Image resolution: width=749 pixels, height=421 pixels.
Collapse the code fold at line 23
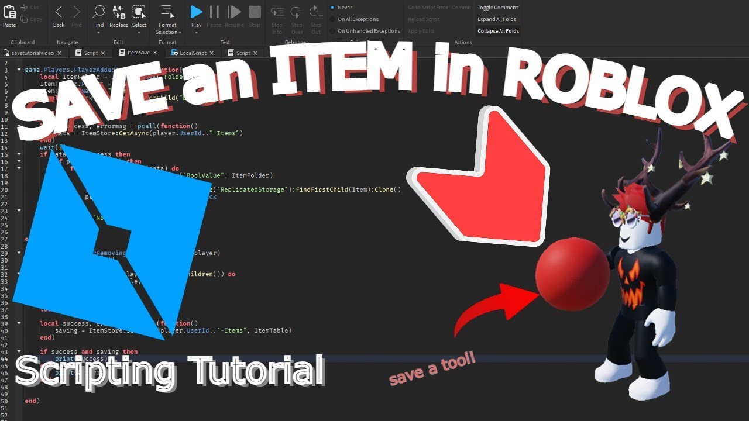tap(19, 211)
